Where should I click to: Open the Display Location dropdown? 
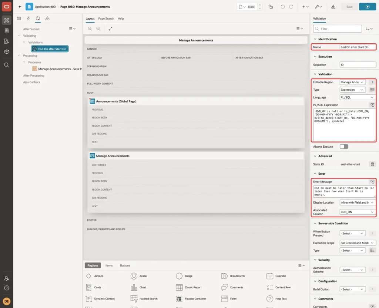pyautogui.click(x=358, y=202)
